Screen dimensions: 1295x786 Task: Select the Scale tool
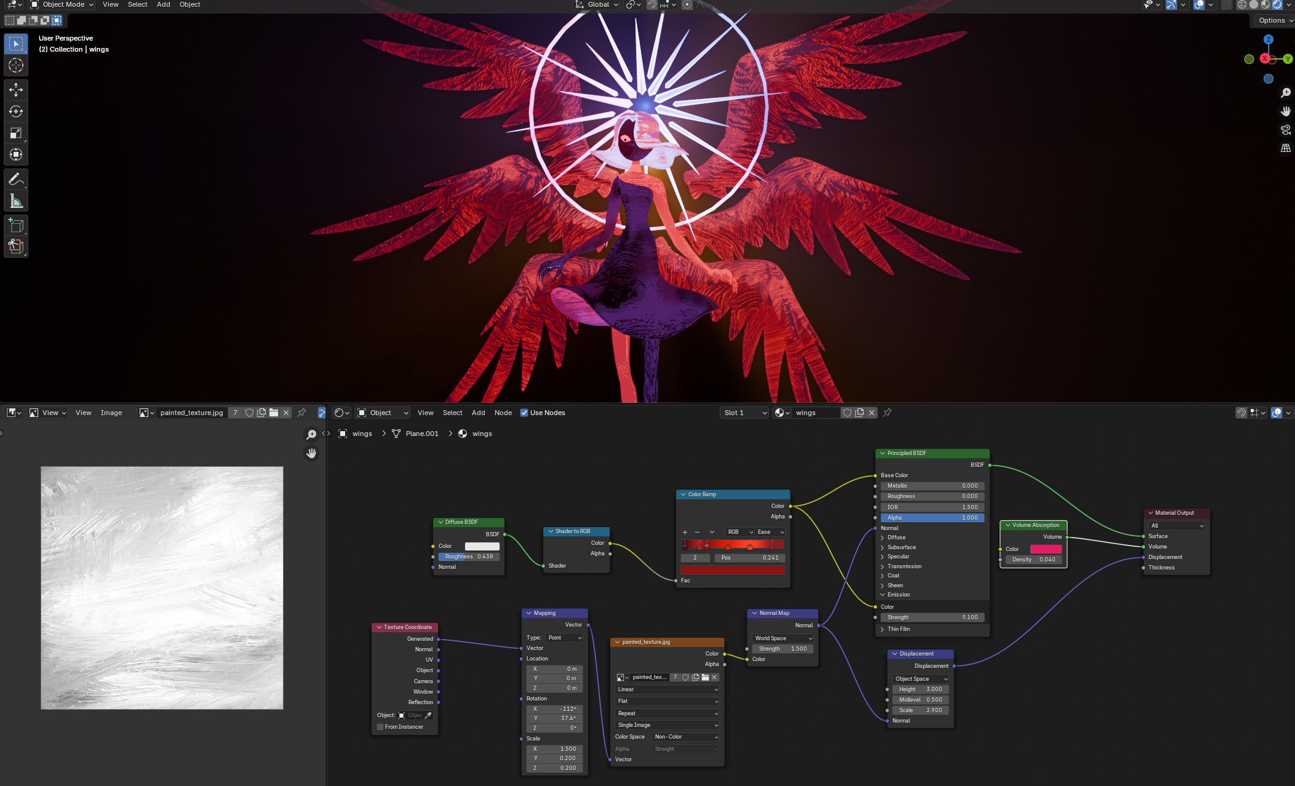click(16, 133)
